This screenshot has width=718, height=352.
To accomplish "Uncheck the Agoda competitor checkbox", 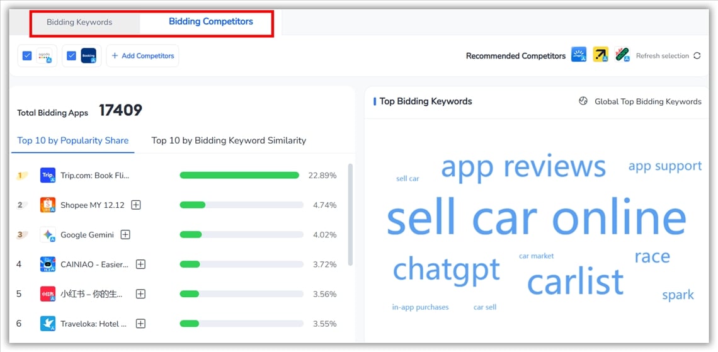I will [x=27, y=55].
